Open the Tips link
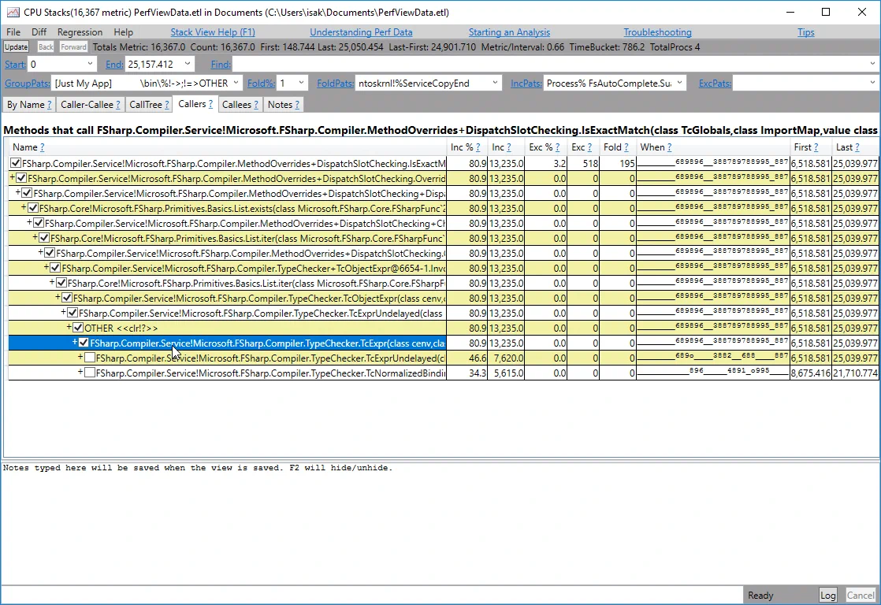 805,32
